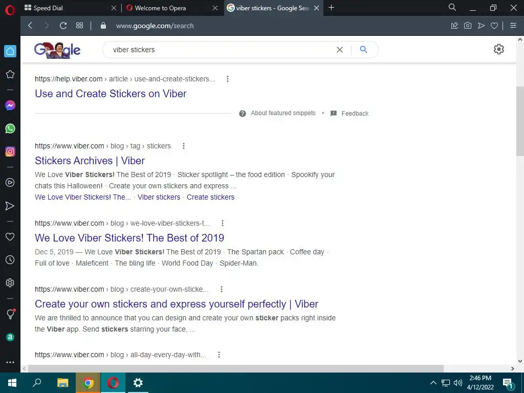The height and width of the screenshot is (393, 524).
Task: Click the lightbulb tips icon in sidebar
Action: tap(10, 314)
